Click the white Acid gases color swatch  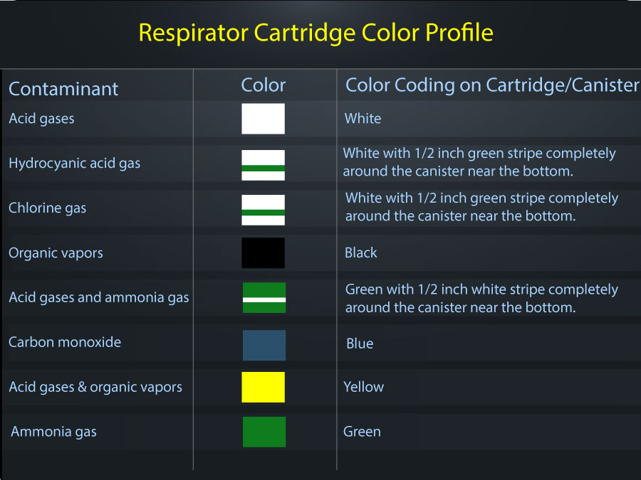pyautogui.click(x=263, y=119)
